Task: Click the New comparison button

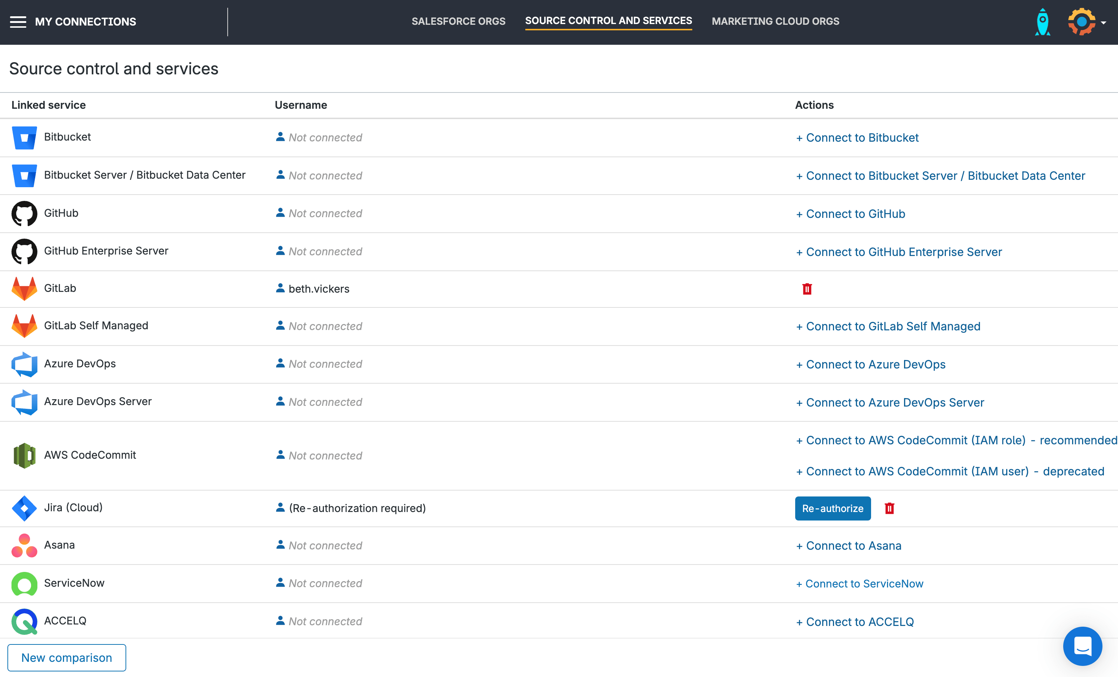Action: tap(67, 657)
